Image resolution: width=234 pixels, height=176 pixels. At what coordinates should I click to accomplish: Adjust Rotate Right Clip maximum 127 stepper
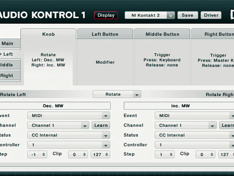click(x=226, y=154)
